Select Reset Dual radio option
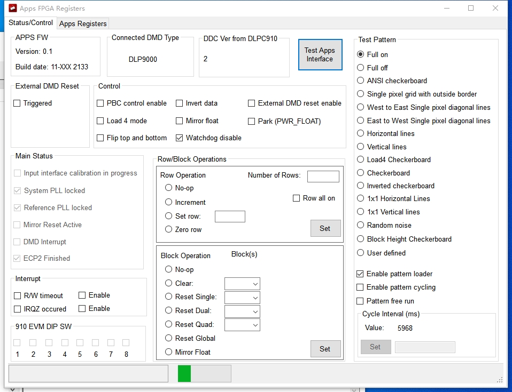512x392 pixels. pos(168,310)
